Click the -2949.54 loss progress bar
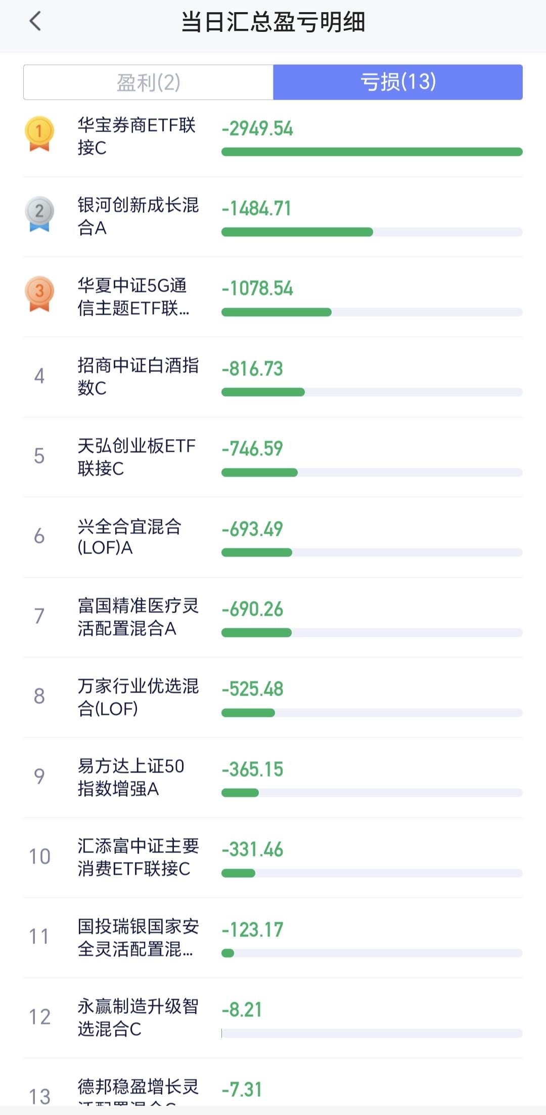Screen dimensions: 546x1115 pos(372,152)
